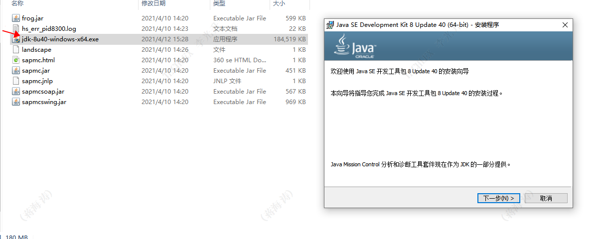The height and width of the screenshot is (239, 605).
Task: Click the sapmcswing.jar file icon
Action: (16, 102)
